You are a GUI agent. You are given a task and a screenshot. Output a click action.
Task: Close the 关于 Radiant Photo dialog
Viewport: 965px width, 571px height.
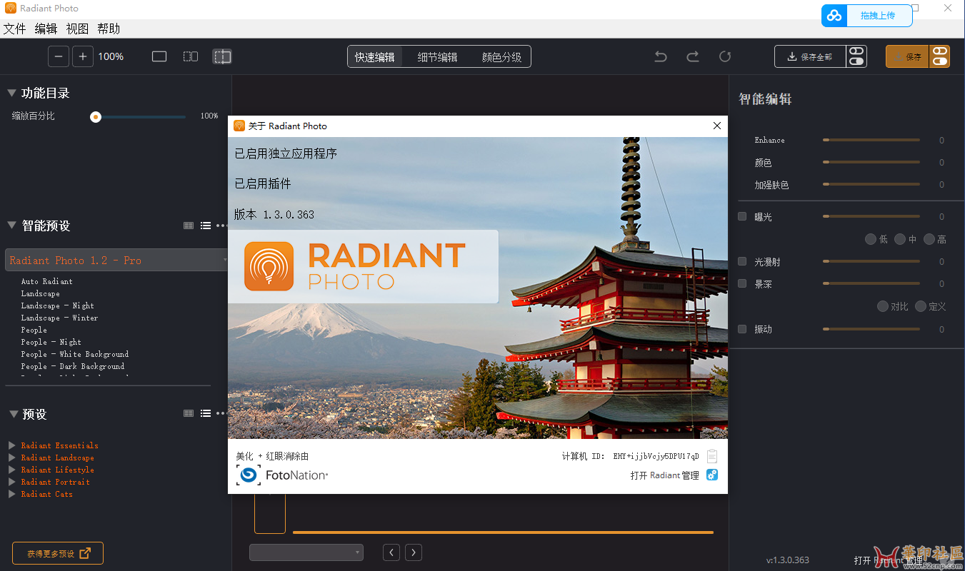[717, 126]
